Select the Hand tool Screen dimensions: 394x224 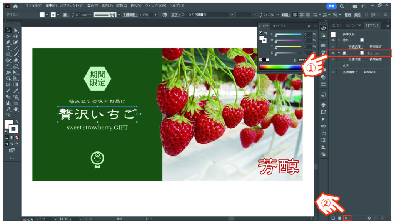pyautogui.click(x=16, y=109)
